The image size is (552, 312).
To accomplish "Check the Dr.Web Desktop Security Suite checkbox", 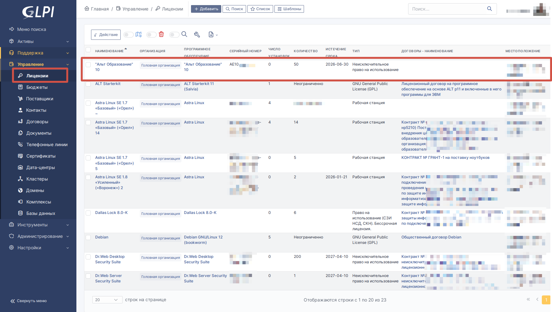I will (x=88, y=257).
